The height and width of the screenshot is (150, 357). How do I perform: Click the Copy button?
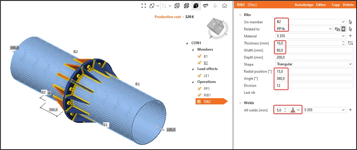click(336, 5)
